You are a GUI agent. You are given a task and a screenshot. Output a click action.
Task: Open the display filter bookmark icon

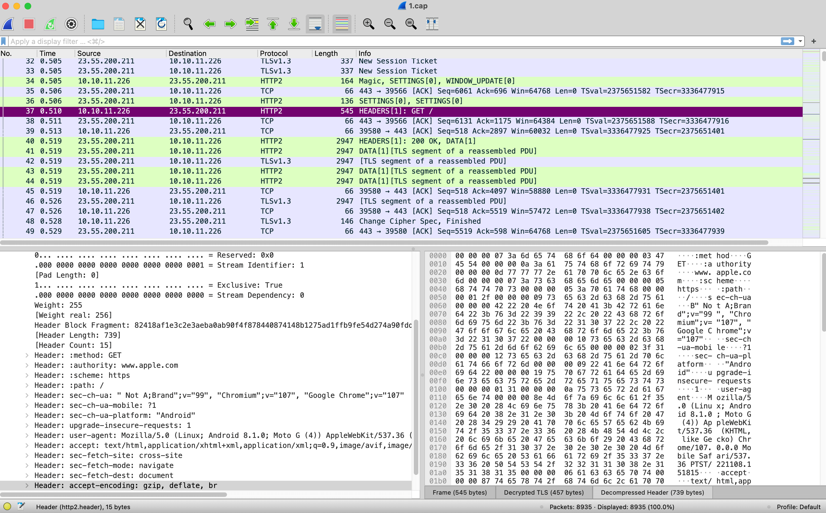coord(4,41)
